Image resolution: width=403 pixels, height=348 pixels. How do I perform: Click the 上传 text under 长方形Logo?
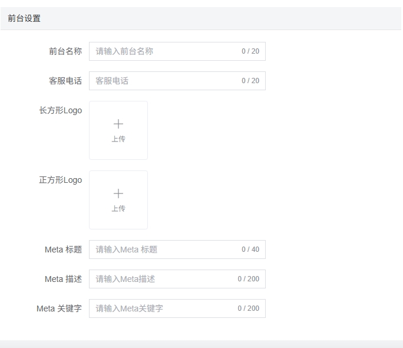point(118,139)
